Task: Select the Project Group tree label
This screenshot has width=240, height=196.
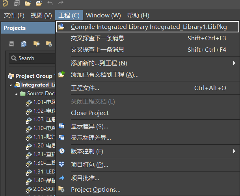Action: pyautogui.click(x=34, y=76)
